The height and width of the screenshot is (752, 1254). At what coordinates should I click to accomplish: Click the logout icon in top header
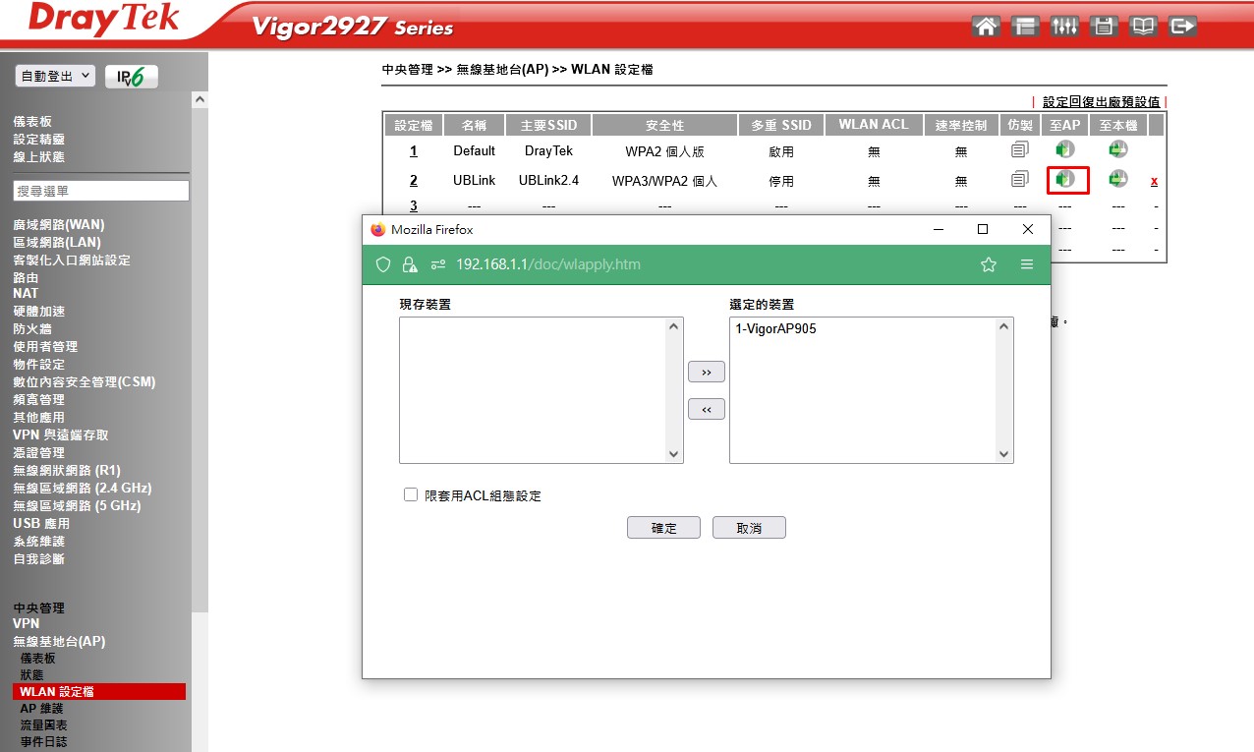click(1184, 27)
